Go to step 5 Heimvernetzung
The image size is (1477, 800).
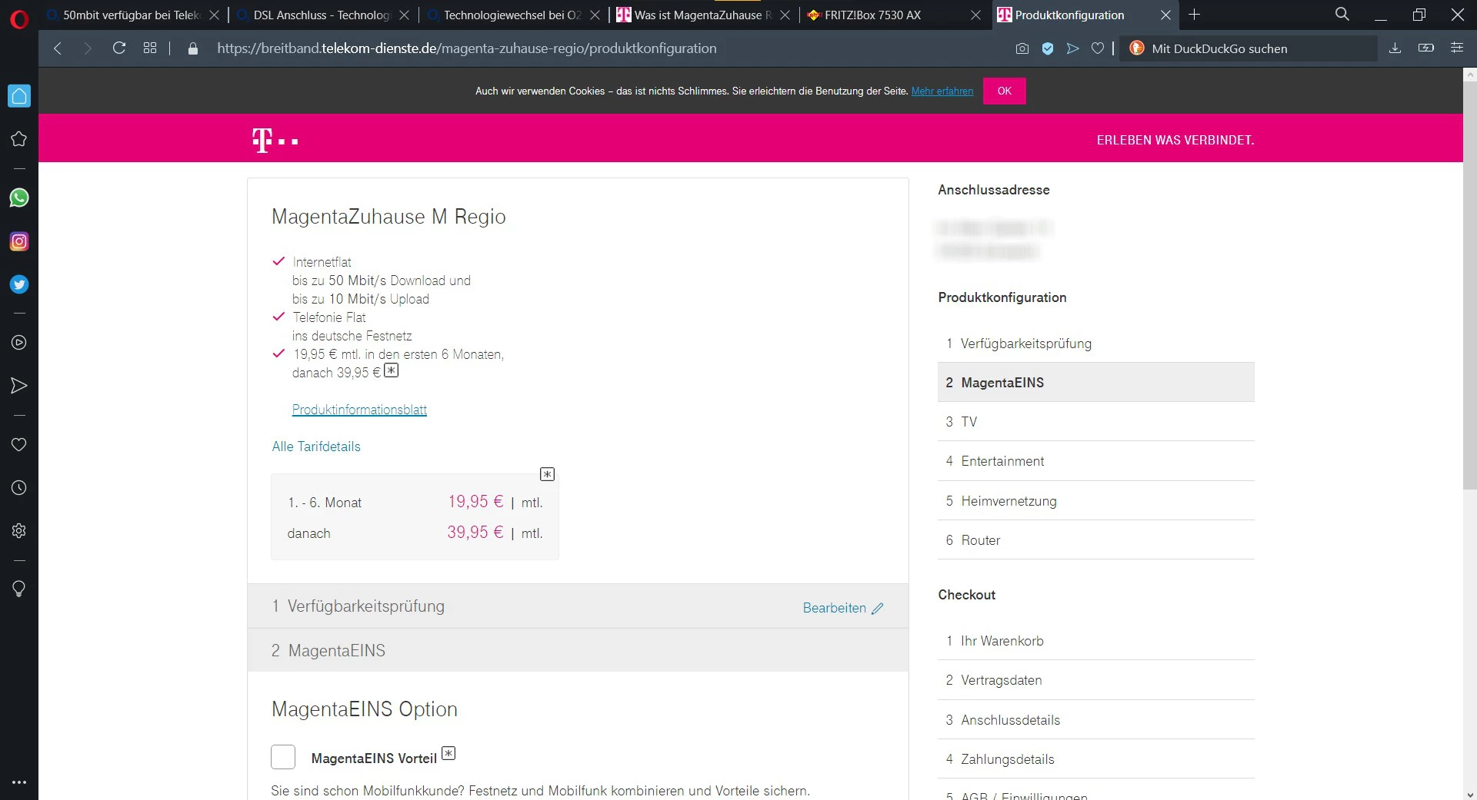tap(1096, 501)
